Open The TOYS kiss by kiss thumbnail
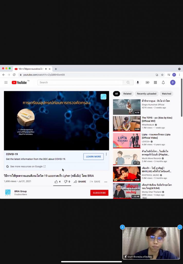The width and height of the screenshot is (183, 264). pyautogui.click(x=127, y=123)
